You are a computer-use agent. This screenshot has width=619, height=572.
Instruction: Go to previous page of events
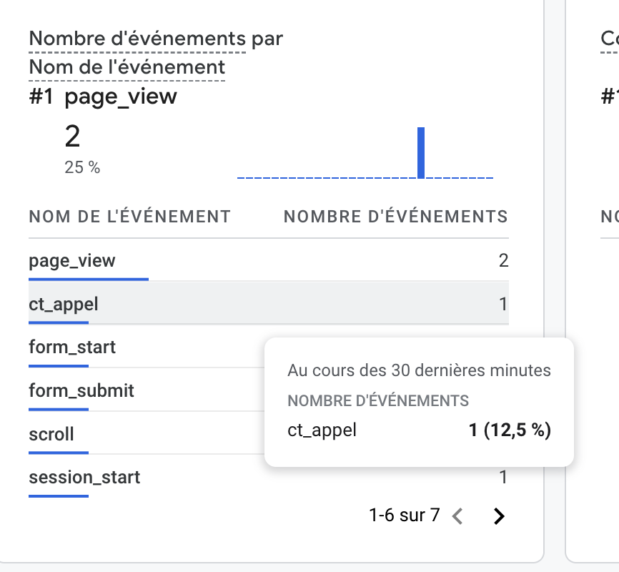[x=457, y=516]
